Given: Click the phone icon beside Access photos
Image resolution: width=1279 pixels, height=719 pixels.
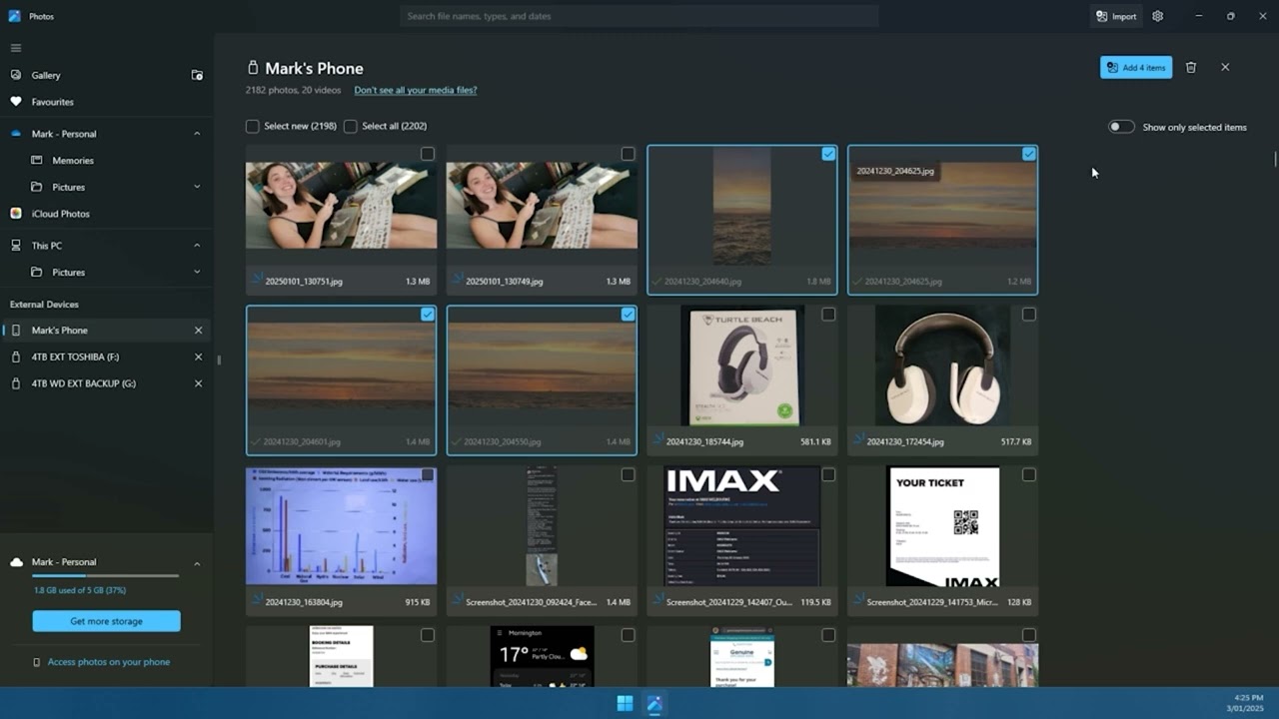Looking at the screenshot, I should (37, 662).
